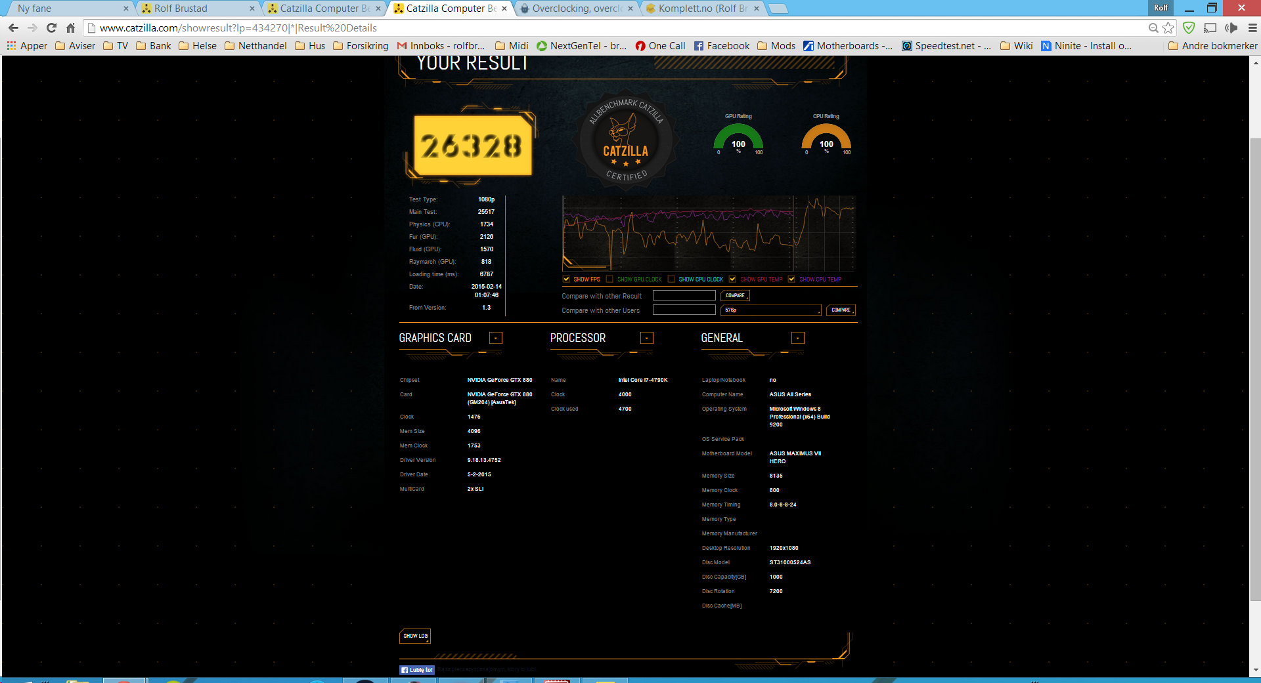
Task: Click the speaker extension icon
Action: coord(1231,28)
